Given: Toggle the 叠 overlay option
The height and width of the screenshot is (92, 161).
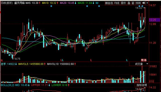Looking at the screenshot, I should 129,3.
